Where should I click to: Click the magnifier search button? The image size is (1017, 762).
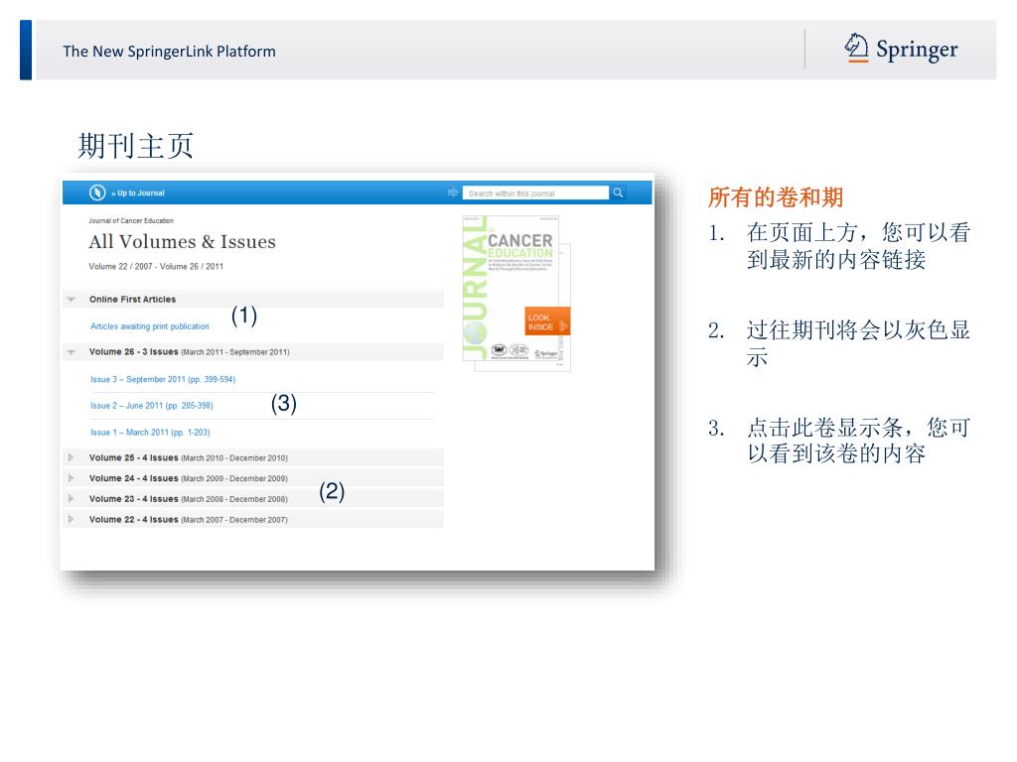(x=618, y=192)
